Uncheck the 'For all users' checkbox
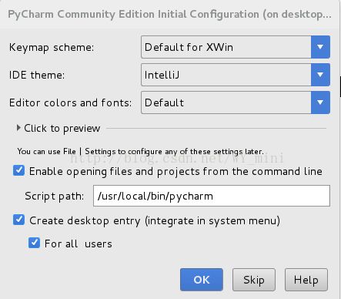The width and height of the screenshot is (341, 299). (34, 243)
